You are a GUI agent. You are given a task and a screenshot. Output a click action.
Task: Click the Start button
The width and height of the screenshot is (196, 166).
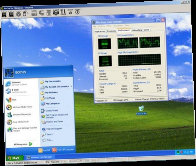click(15, 158)
